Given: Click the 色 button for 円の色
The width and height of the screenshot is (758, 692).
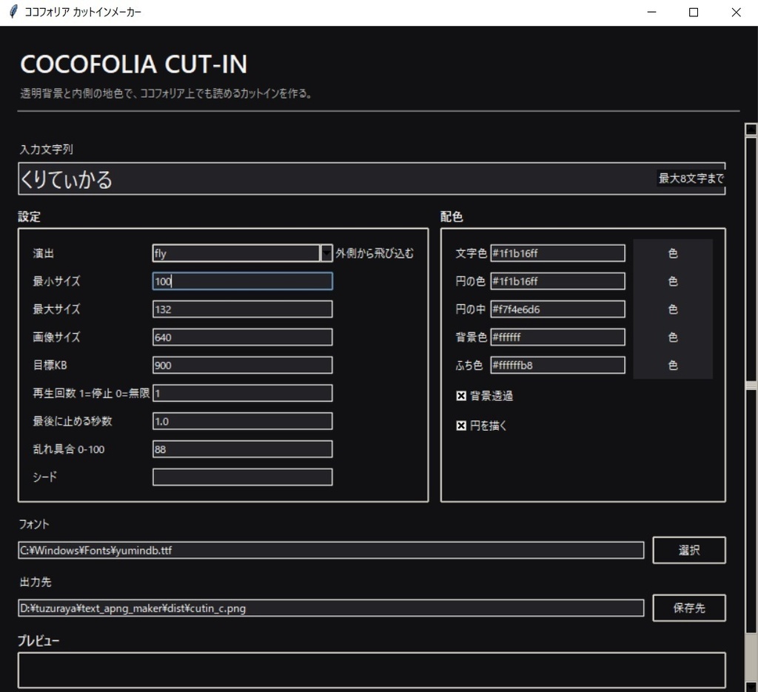Looking at the screenshot, I should click(x=672, y=281).
